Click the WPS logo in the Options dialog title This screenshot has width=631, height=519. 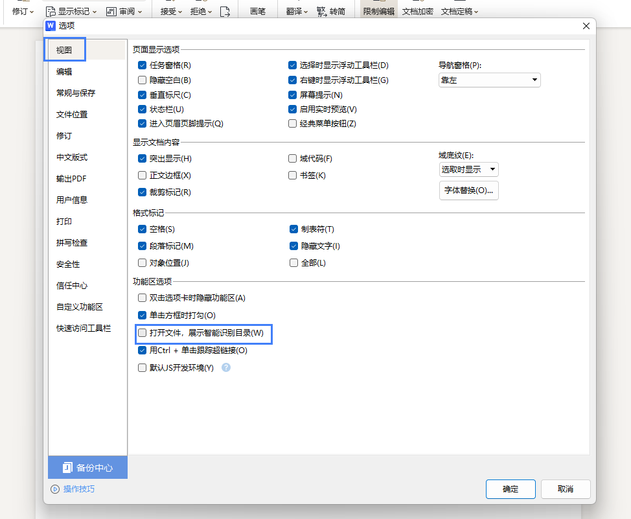(51, 26)
